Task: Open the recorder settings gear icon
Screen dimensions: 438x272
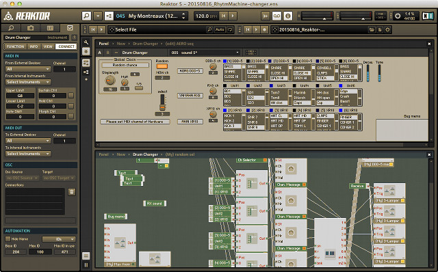Action: pos(388,29)
